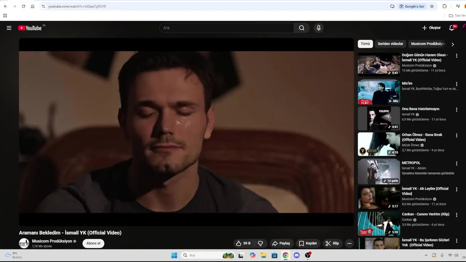
Task: Open Cankan - Canımı Veririm (Klip) title
Action: pos(426,214)
